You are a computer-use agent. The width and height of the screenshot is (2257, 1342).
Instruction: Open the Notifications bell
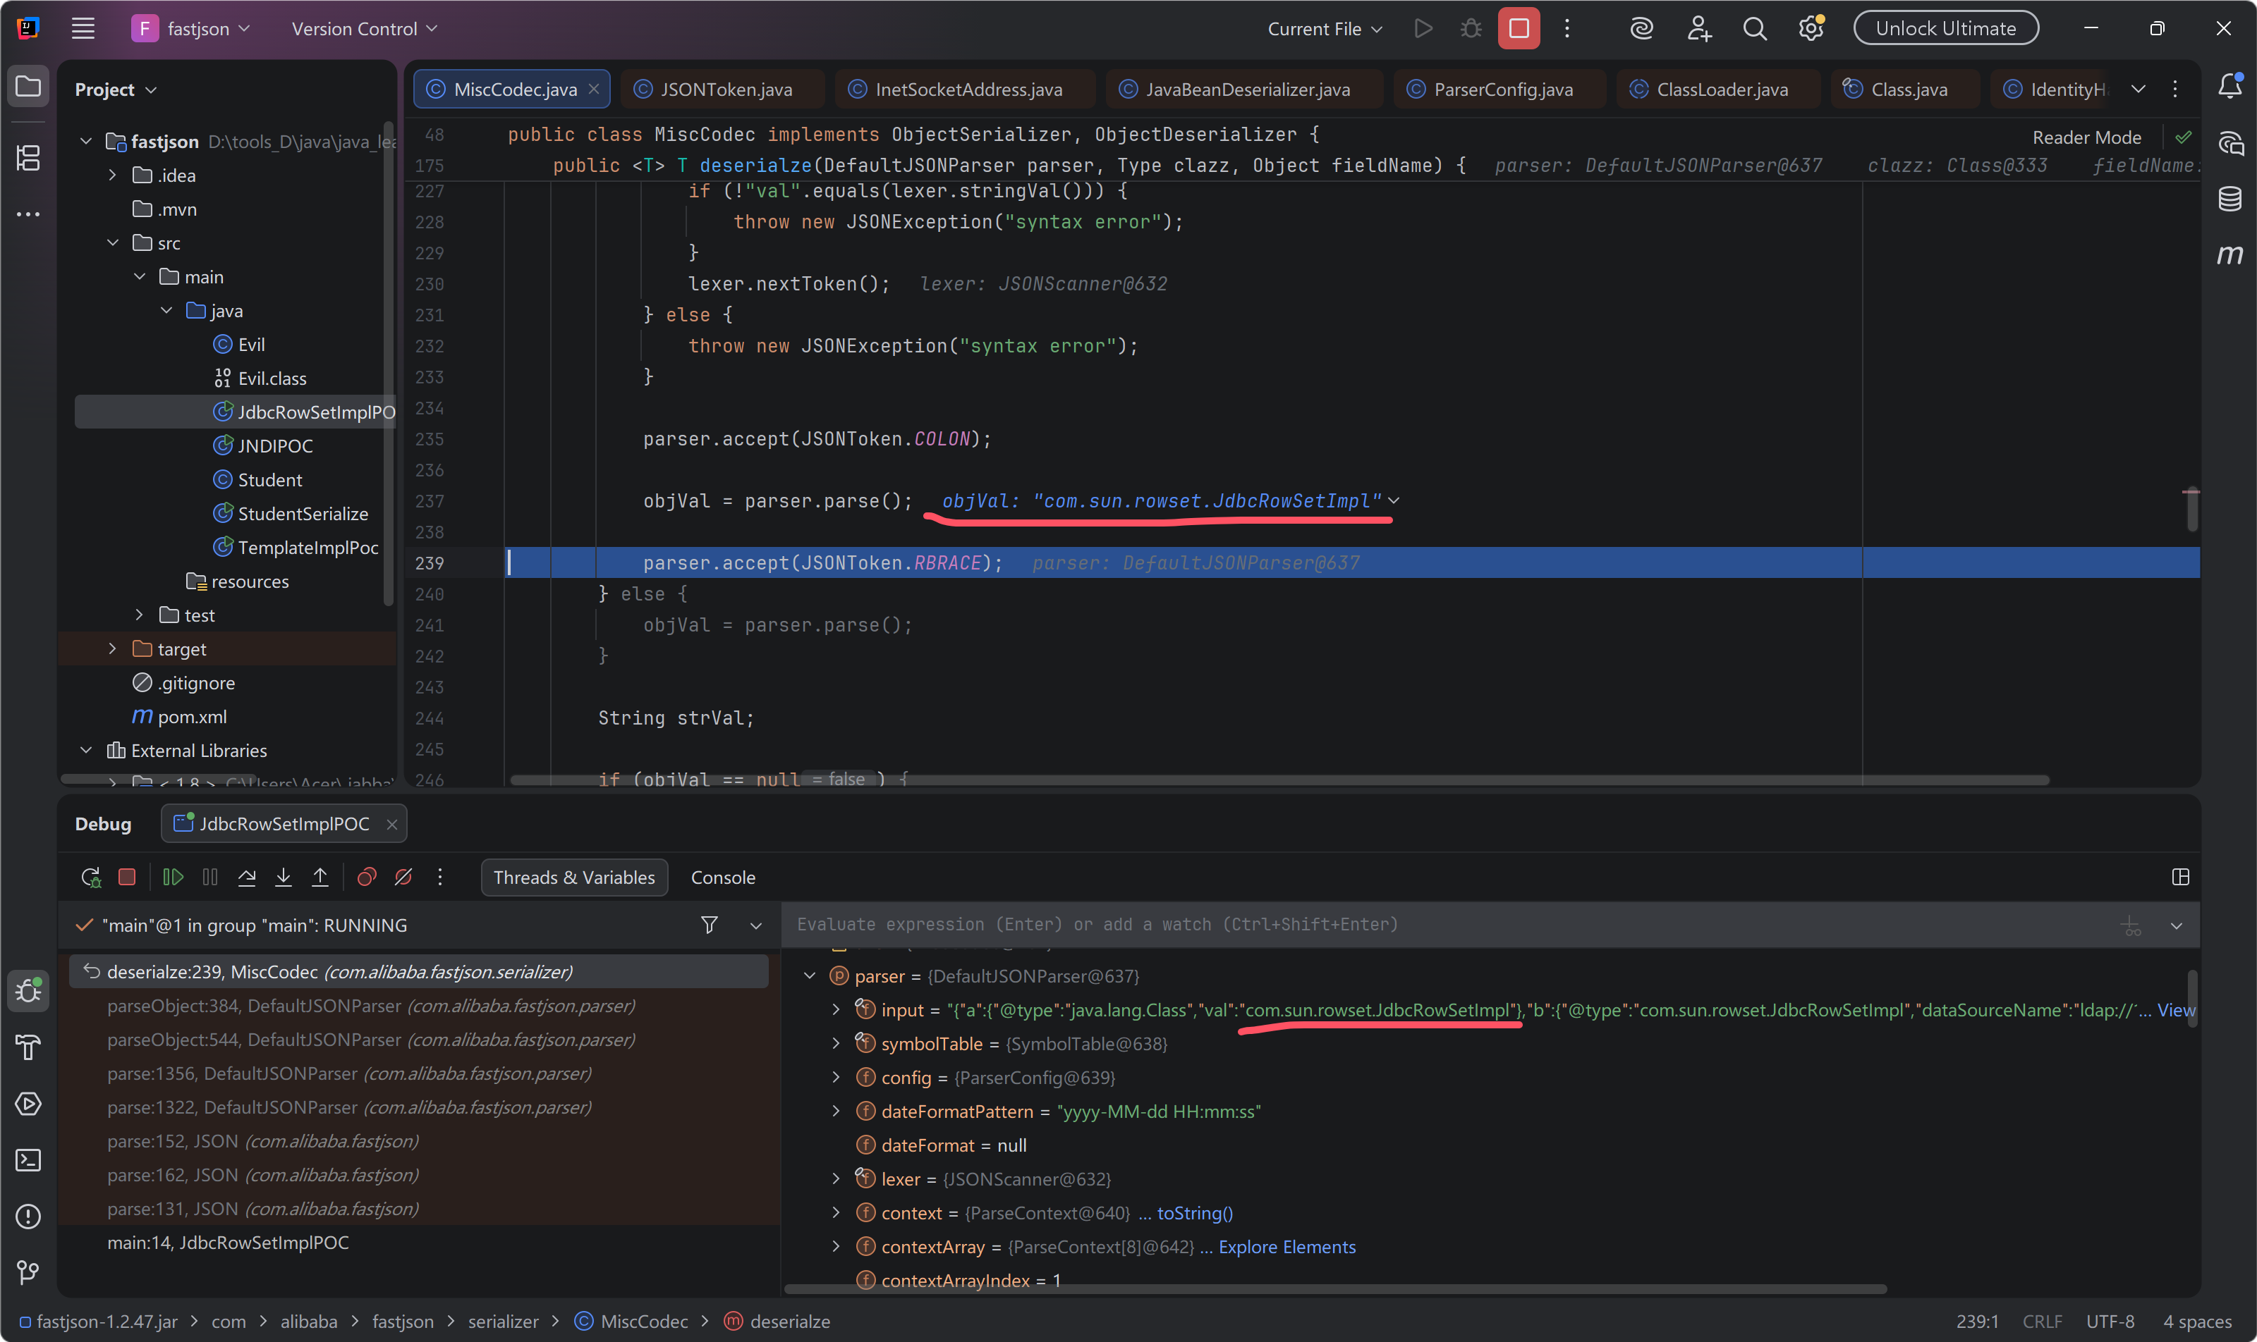point(2230,87)
